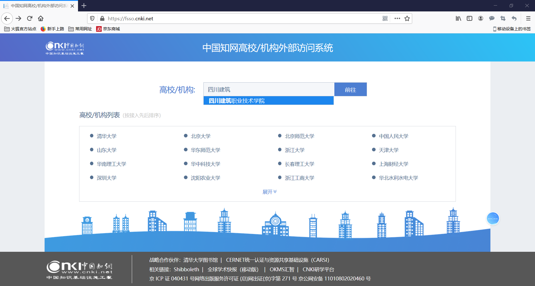Image resolution: width=535 pixels, height=286 pixels.
Task: Expand the institution list with 展开
Action: pos(269,192)
